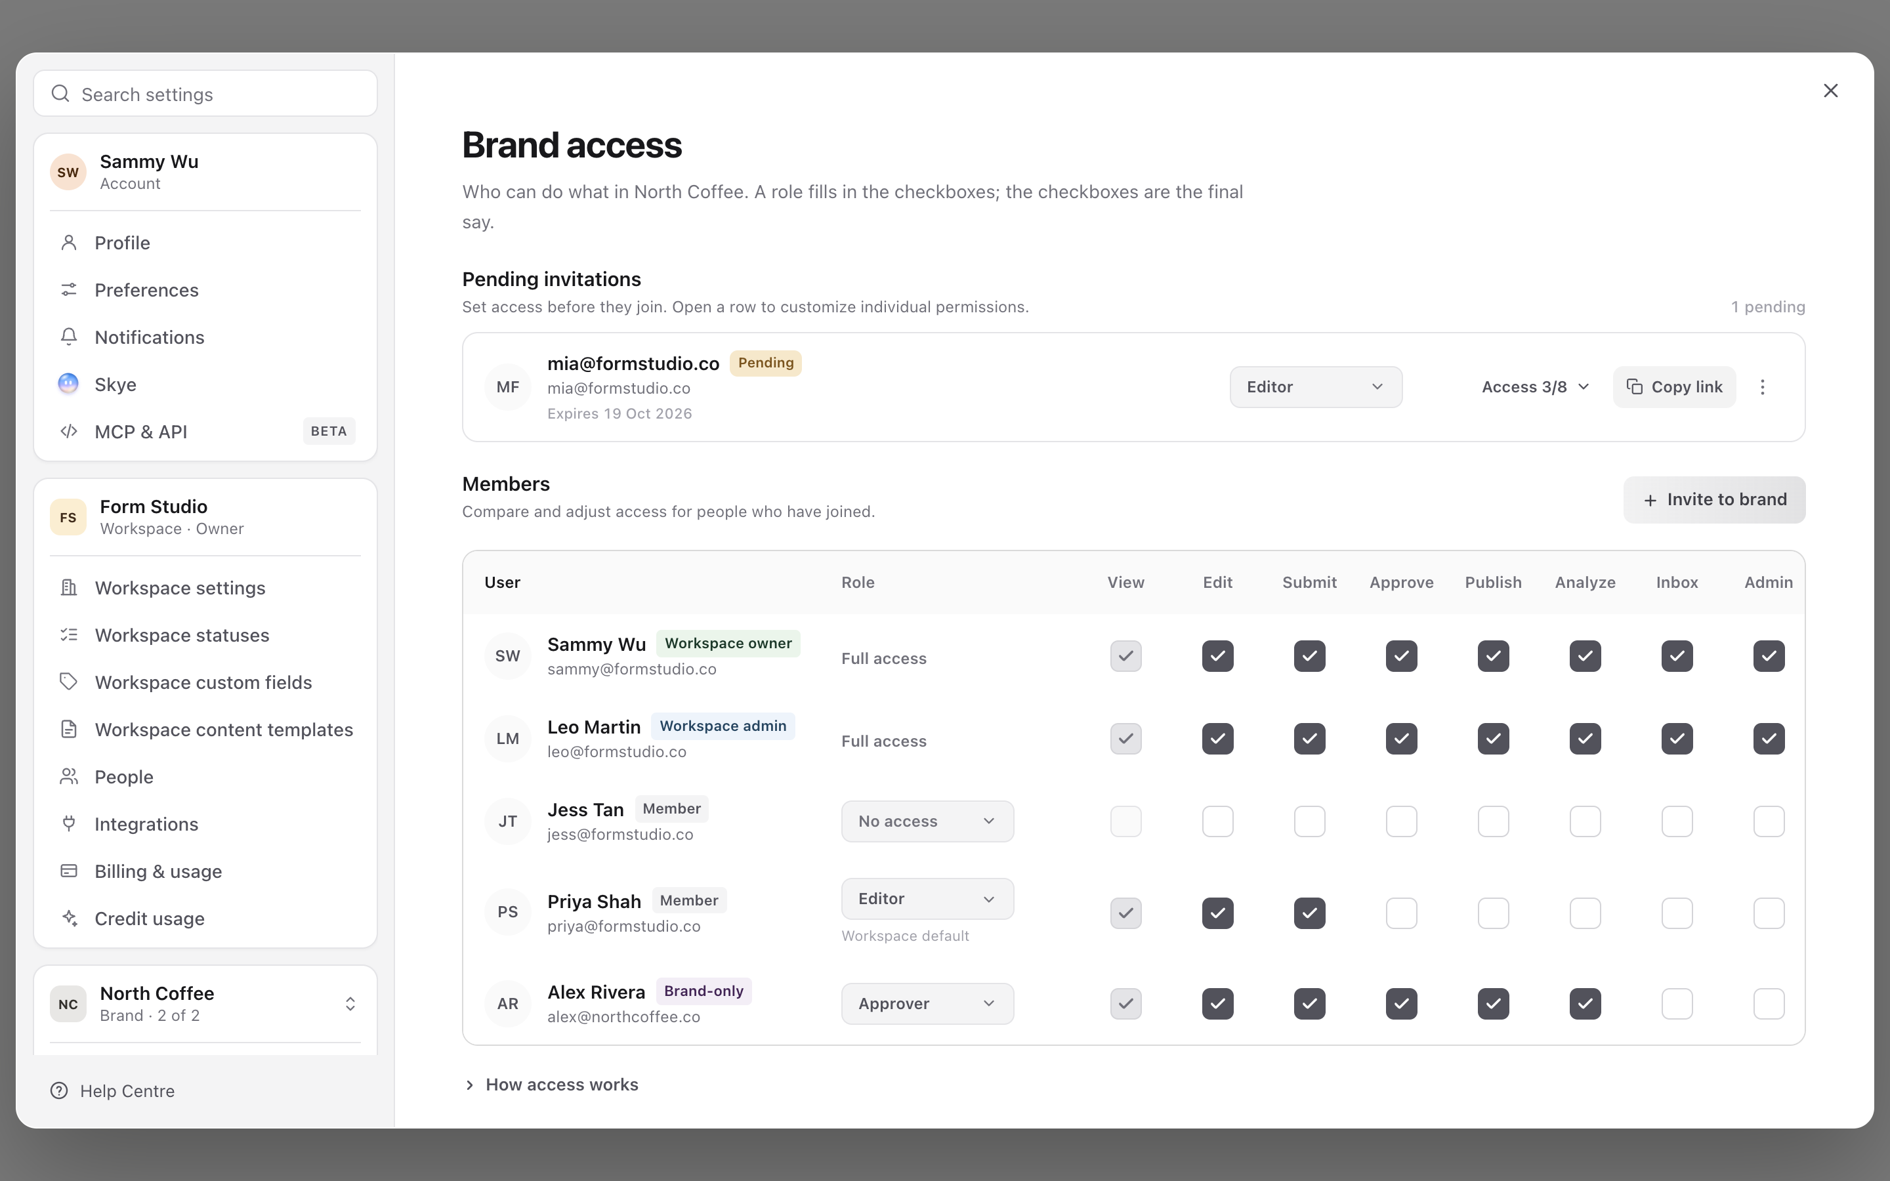This screenshot has width=1890, height=1181.
Task: Click the Workspace statuses checklist icon
Action: coord(69,635)
